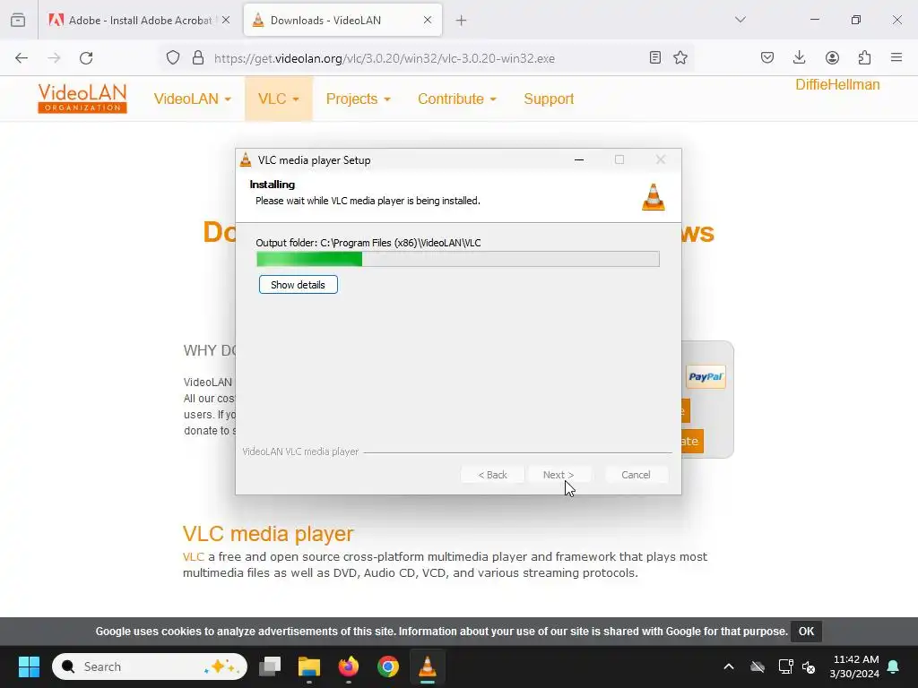Switch to the Adobe Acrobat tab
The height and width of the screenshot is (688, 918).
140,20
